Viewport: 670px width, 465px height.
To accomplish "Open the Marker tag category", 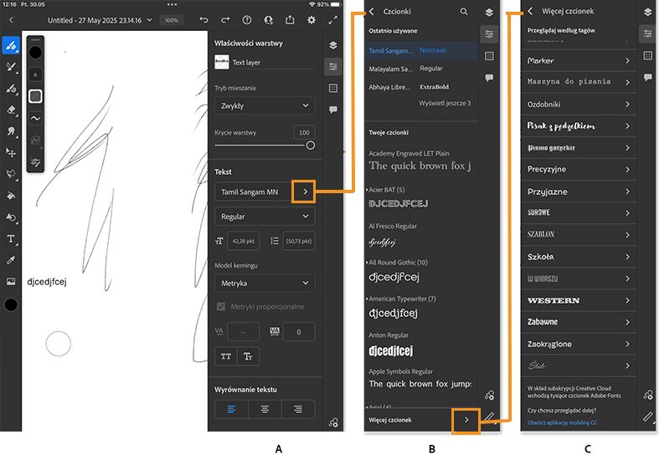I will 579,60.
